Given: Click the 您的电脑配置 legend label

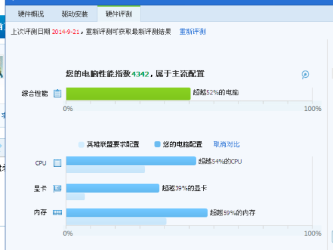Looking at the screenshot, I should click(182, 144).
